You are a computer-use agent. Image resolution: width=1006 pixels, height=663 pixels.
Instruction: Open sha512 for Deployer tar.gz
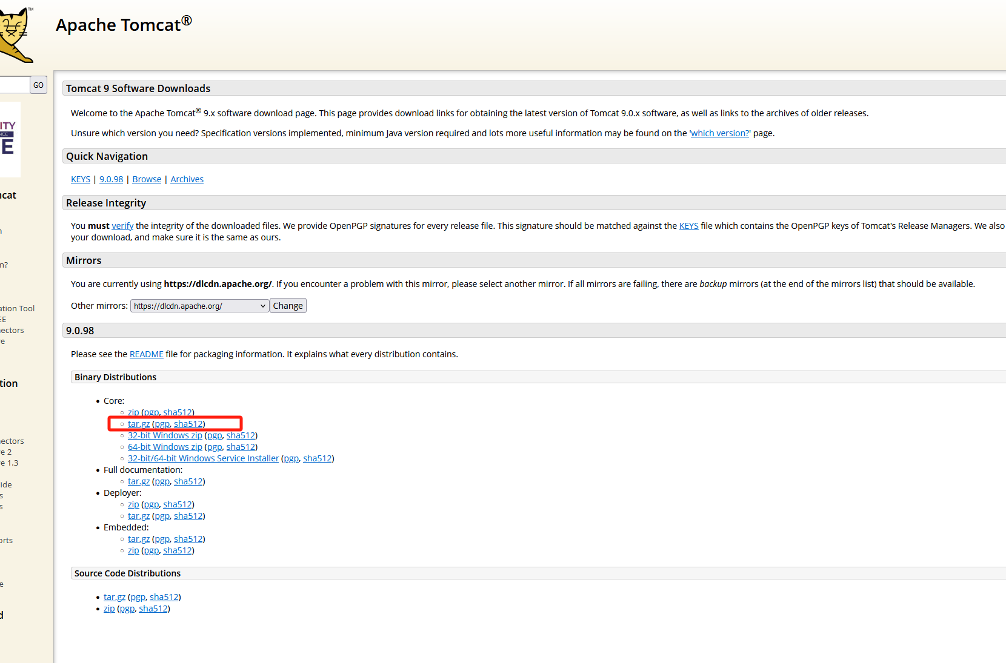pos(188,516)
